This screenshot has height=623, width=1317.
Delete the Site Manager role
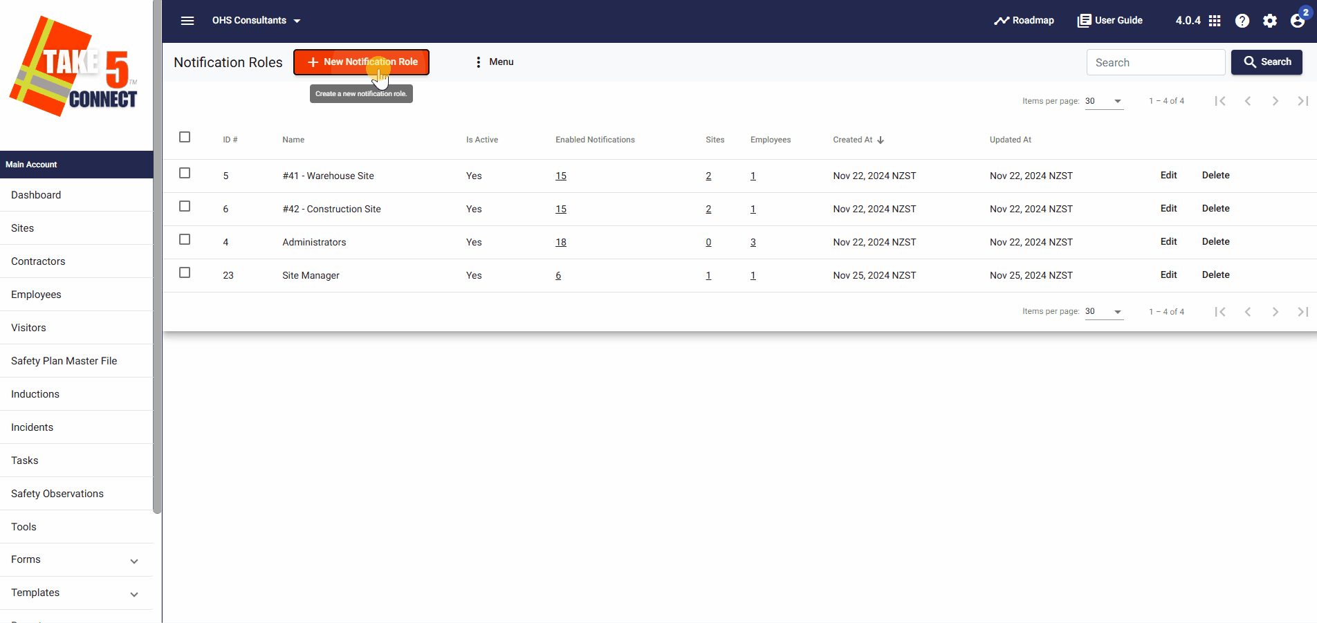click(x=1215, y=275)
